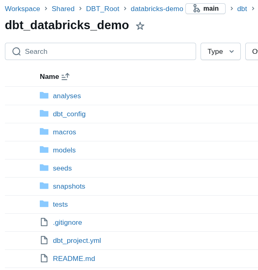Open the dbt_config folder
The height and width of the screenshot is (270, 258).
[x=69, y=114]
